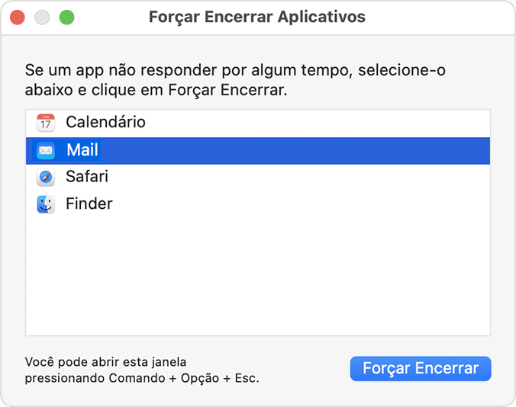
Task: Pick Finder by its name text
Action: click(x=89, y=203)
